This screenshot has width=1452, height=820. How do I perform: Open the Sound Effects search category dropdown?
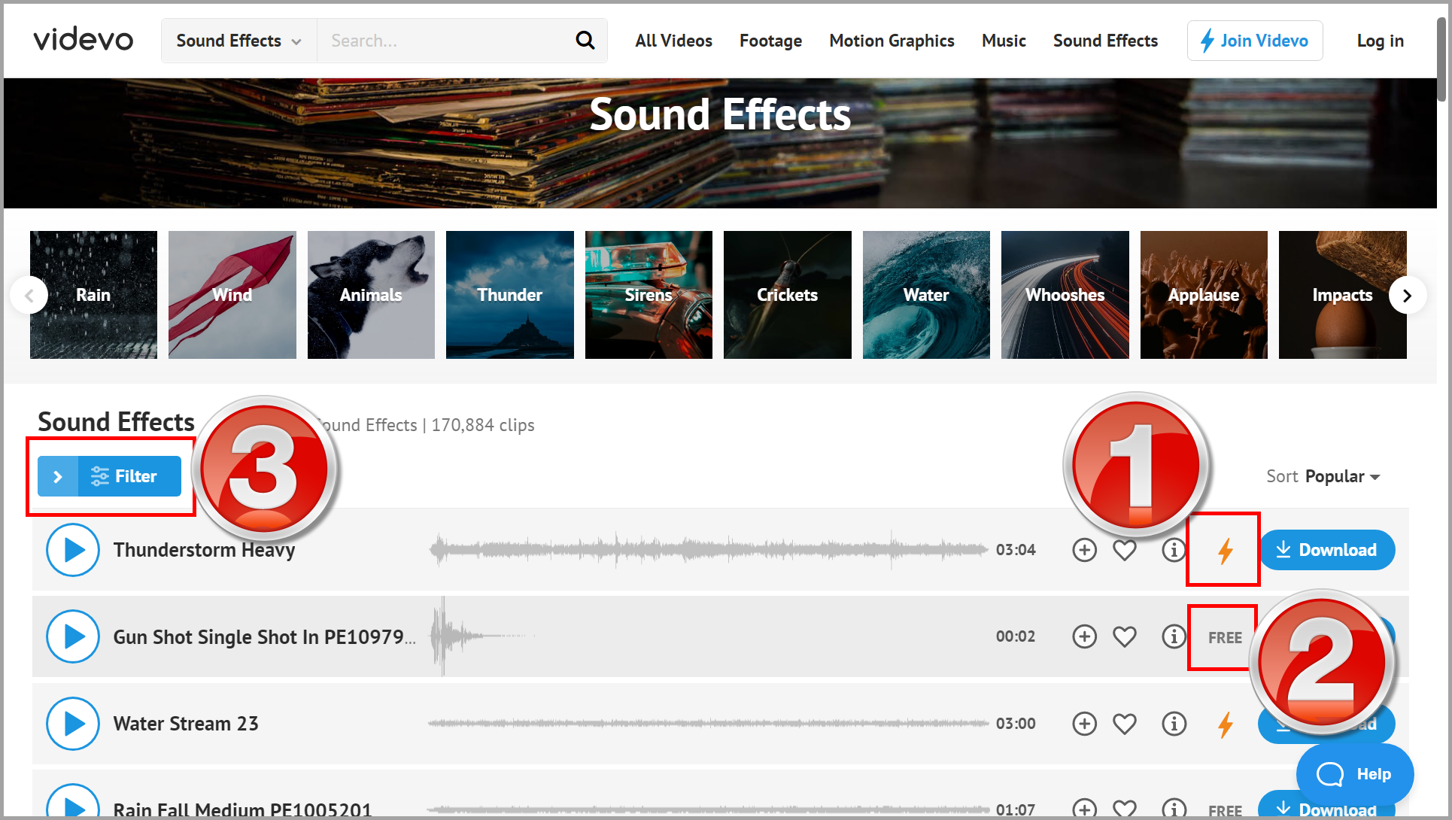point(238,41)
